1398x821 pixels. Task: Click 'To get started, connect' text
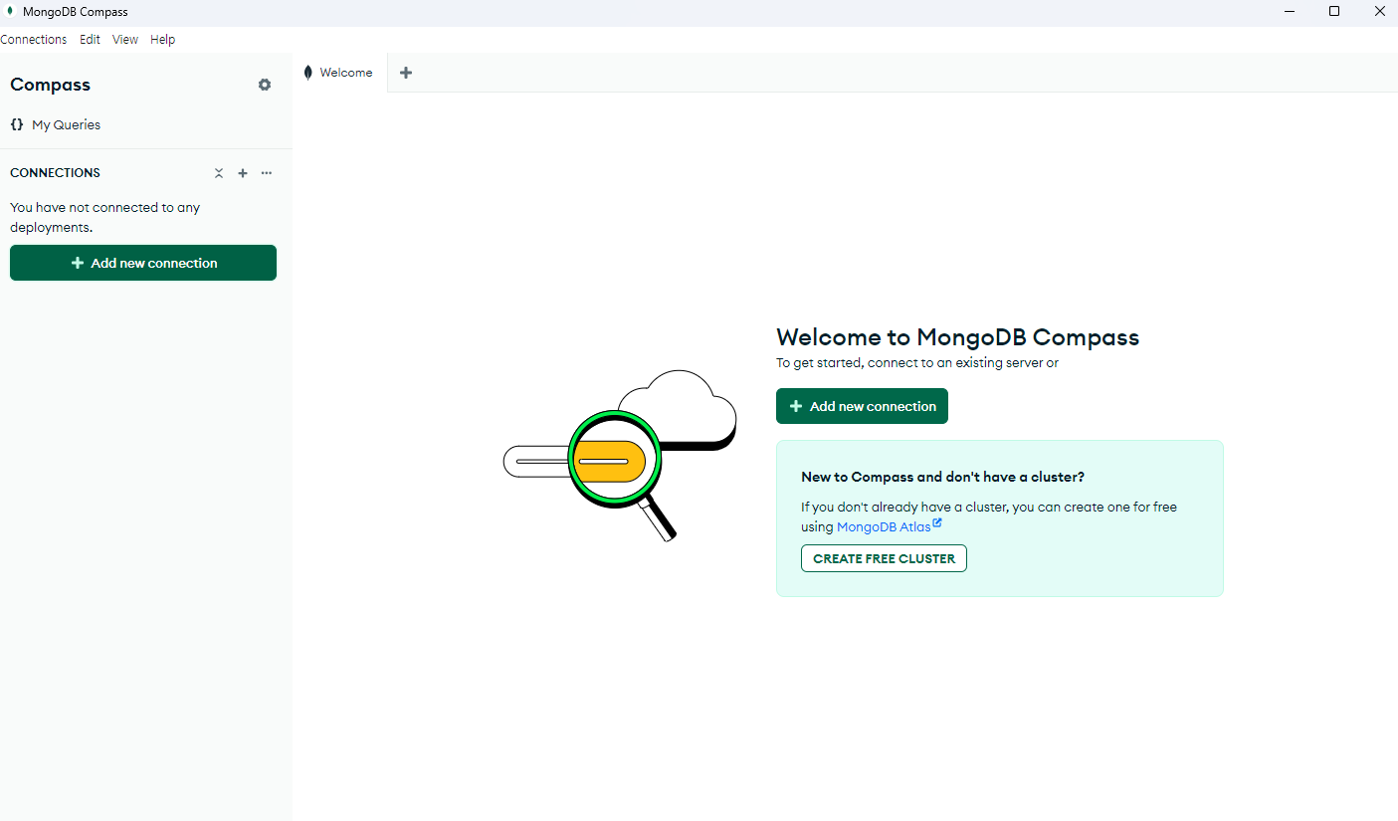(917, 363)
